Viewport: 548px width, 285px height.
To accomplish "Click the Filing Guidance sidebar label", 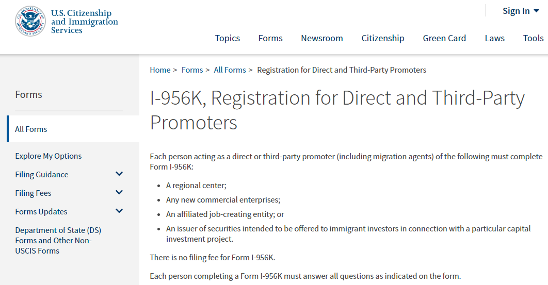I will [42, 174].
